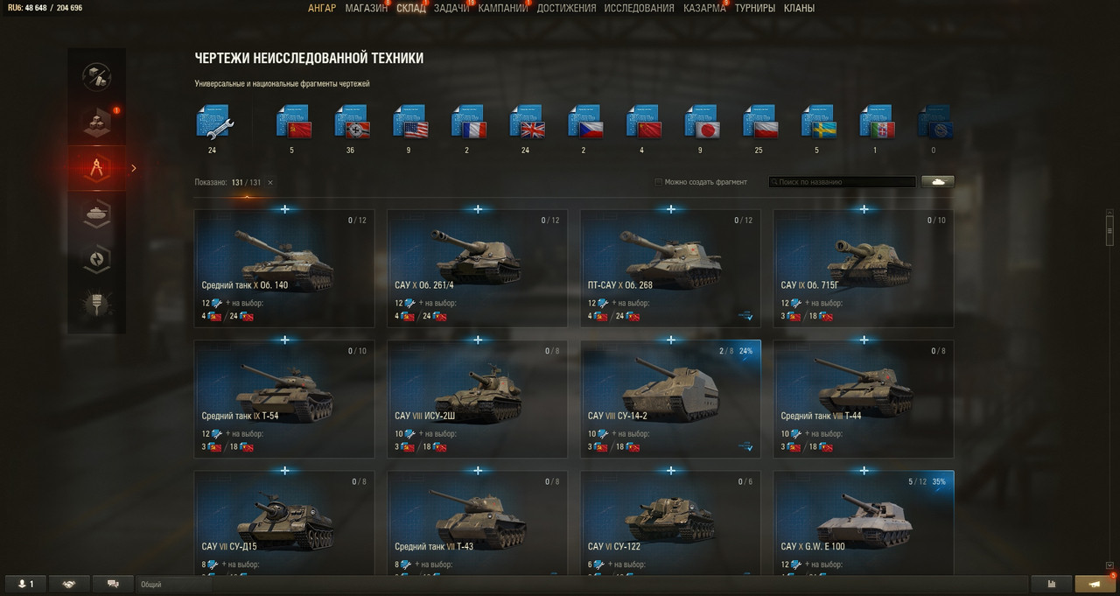Select the stock crates icon with notification badge
The height and width of the screenshot is (596, 1120).
[x=96, y=123]
